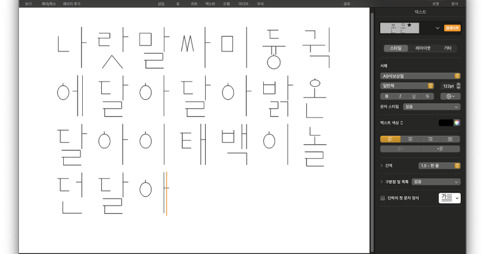Viewport: 485px width, 254px height.
Task: Click the 업데이트 button
Action: (452, 28)
